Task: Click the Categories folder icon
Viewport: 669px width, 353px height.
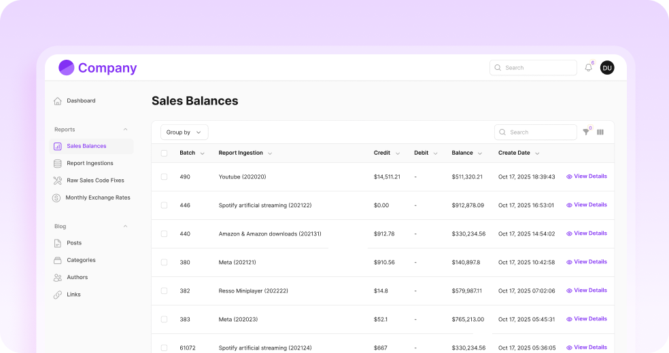Action: click(58, 260)
